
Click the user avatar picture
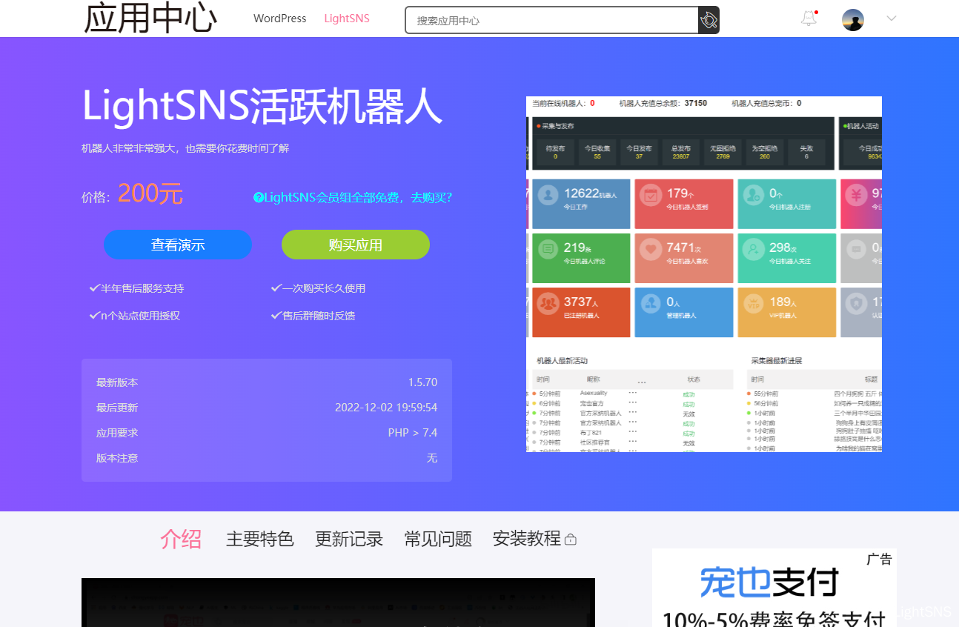click(x=853, y=20)
